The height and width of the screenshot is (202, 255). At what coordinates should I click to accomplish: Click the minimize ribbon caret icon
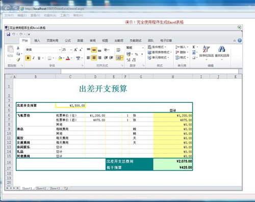(x=235, y=41)
